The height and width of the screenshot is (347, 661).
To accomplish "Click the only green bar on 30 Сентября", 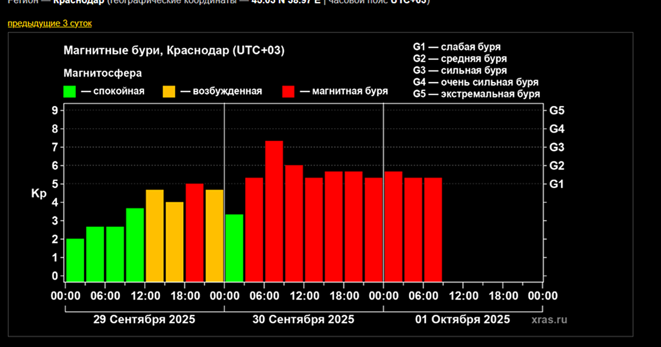I will (x=234, y=247).
